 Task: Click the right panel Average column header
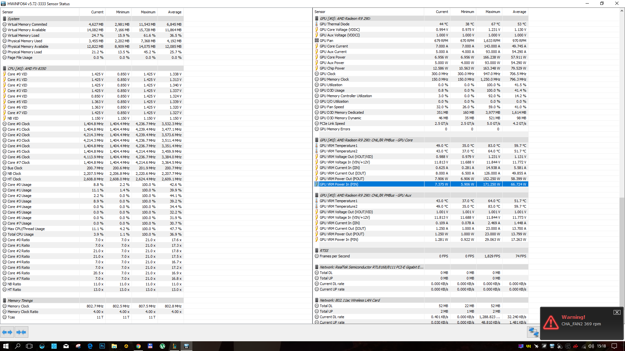[519, 12]
